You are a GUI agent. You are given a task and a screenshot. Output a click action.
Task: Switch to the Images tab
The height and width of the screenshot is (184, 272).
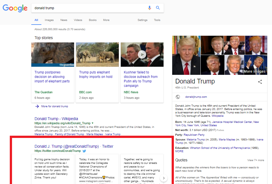[49, 20]
